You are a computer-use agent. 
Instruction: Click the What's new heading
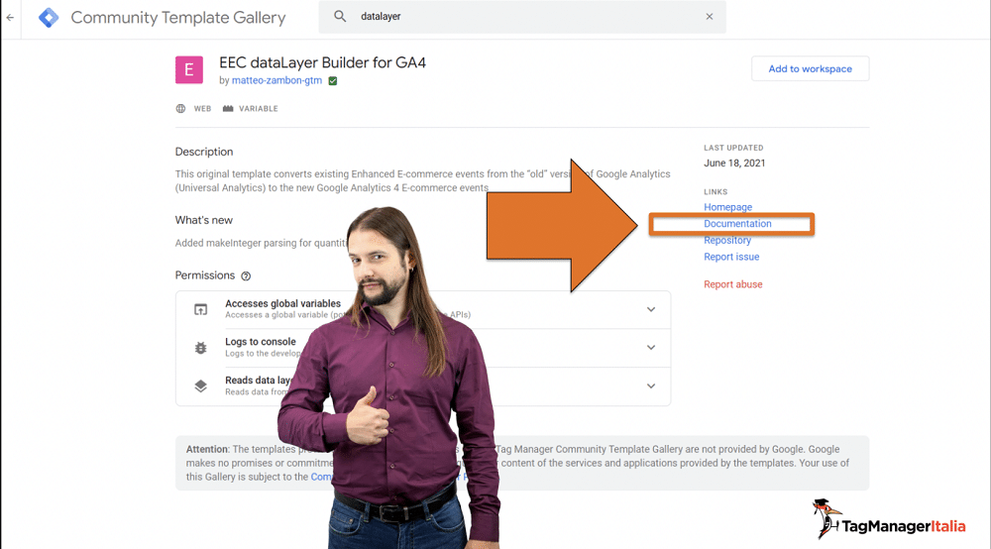[x=203, y=220]
